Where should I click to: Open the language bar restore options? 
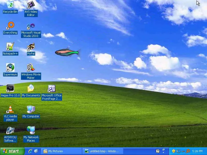coord(164,150)
